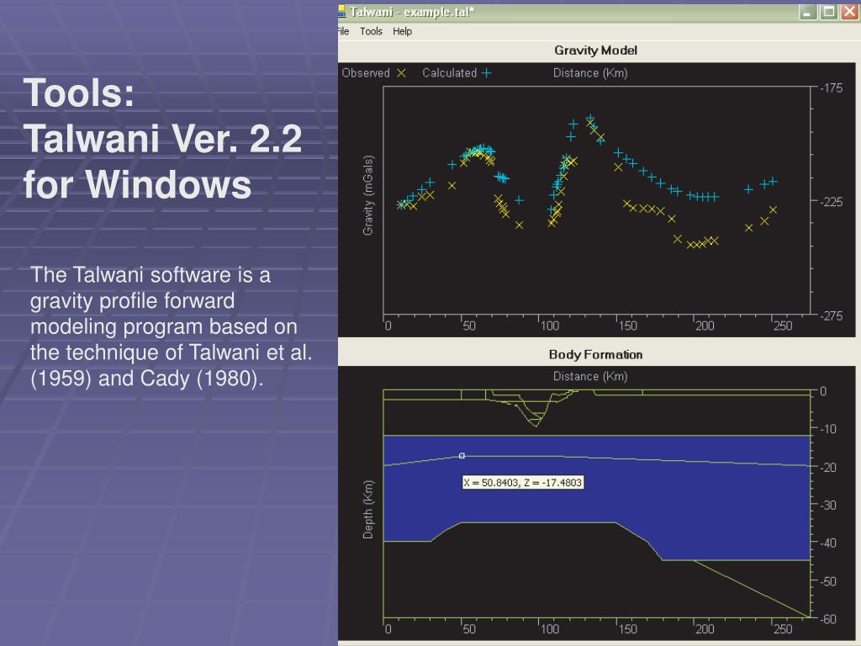861x646 pixels.
Task: Click the Observed legend label
Action: (x=366, y=73)
